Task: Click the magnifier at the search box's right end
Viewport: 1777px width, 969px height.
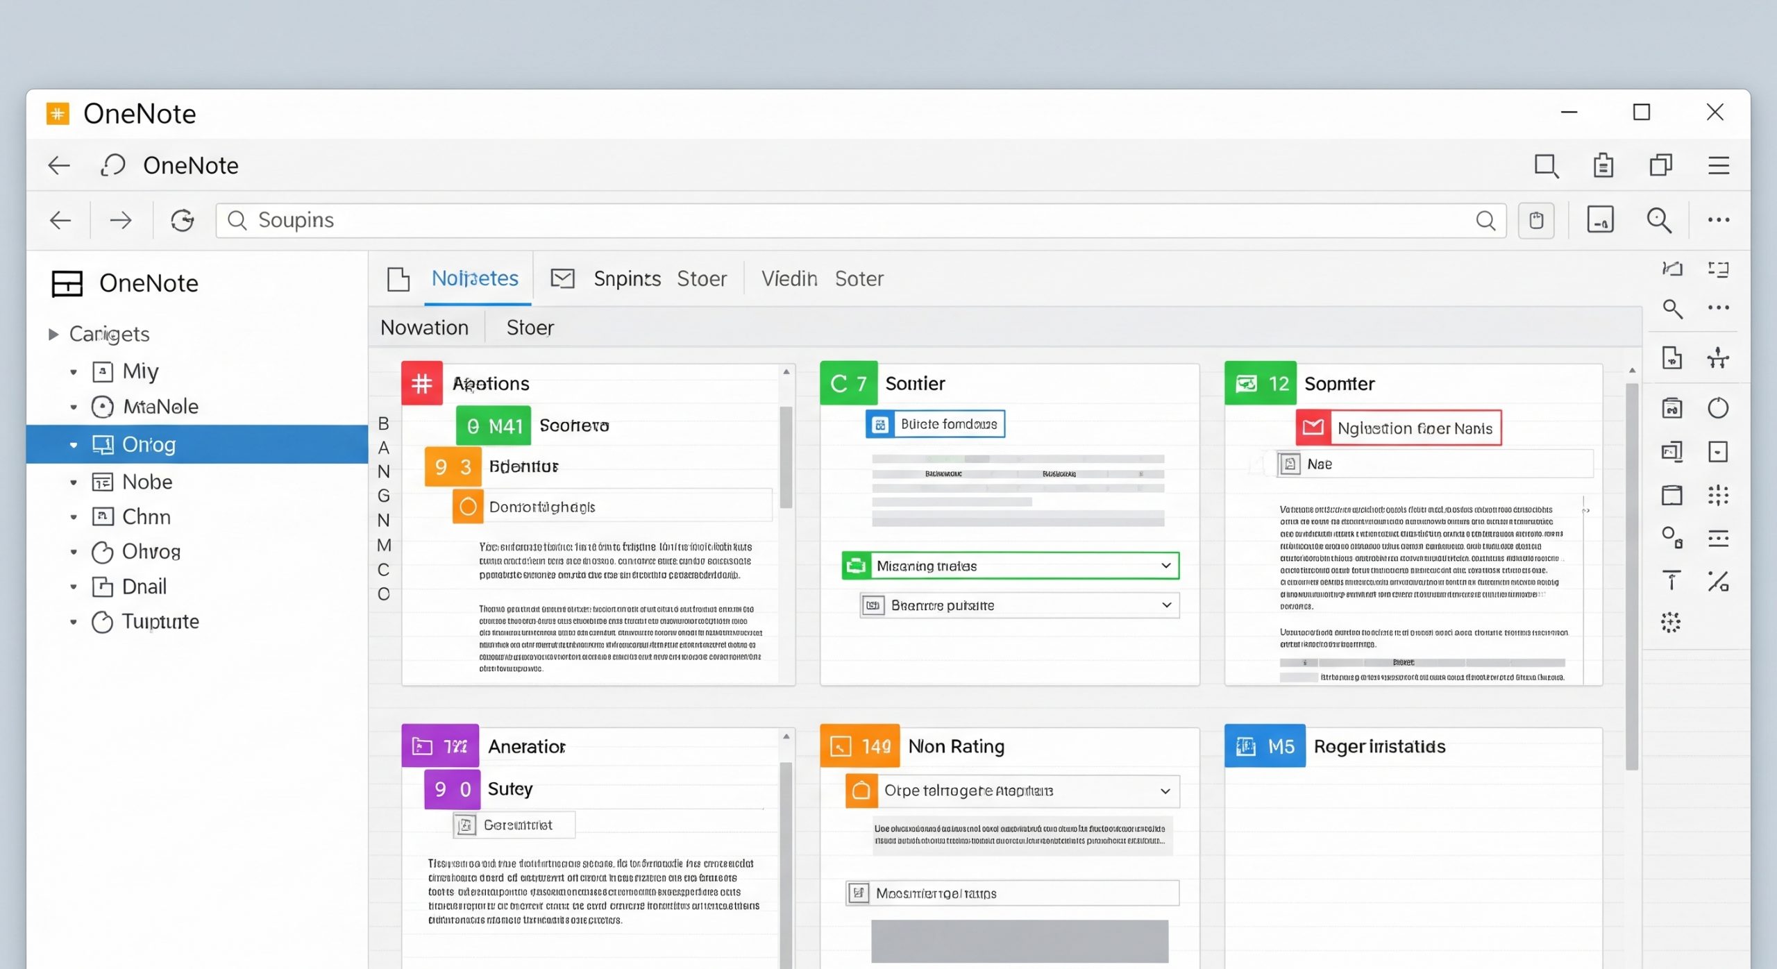Action: (1485, 220)
